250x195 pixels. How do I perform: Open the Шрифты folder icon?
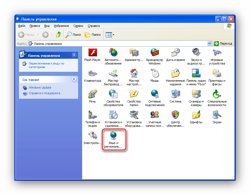pos(196,115)
